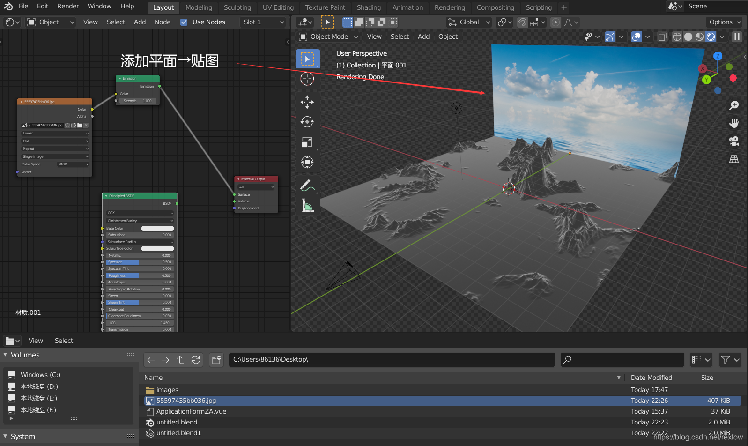
Task: Select the Move tool in viewport toolbar
Action: click(x=307, y=102)
